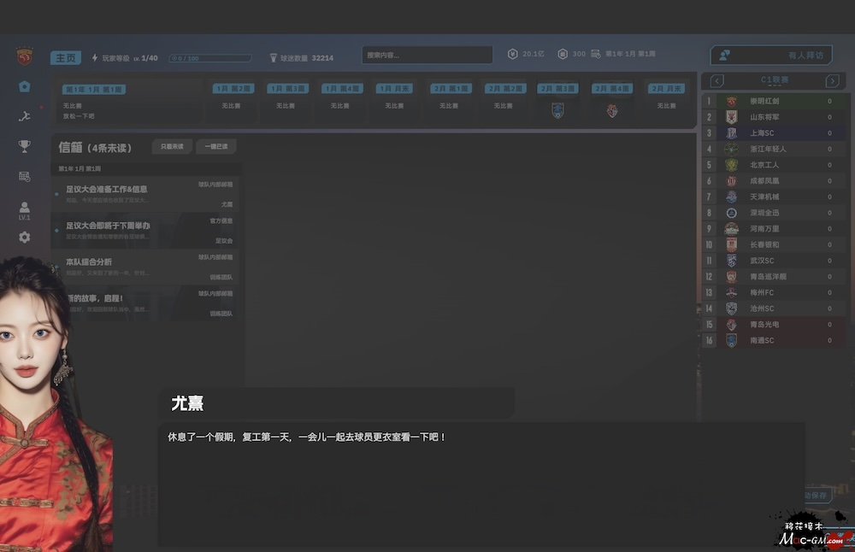Toggle 只看未读 unread-only filter
Screen dimensions: 855x552
coord(172,147)
